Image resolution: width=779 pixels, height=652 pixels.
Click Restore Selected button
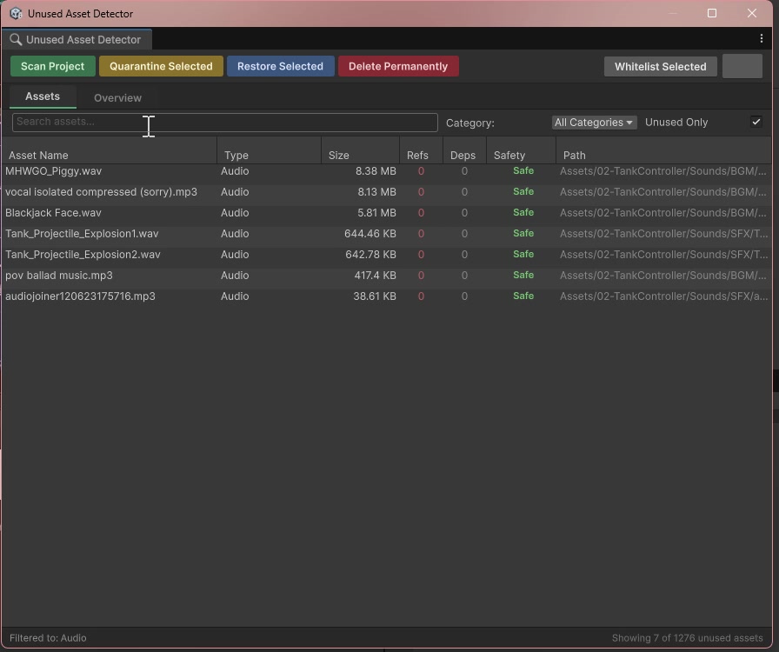[x=280, y=66]
